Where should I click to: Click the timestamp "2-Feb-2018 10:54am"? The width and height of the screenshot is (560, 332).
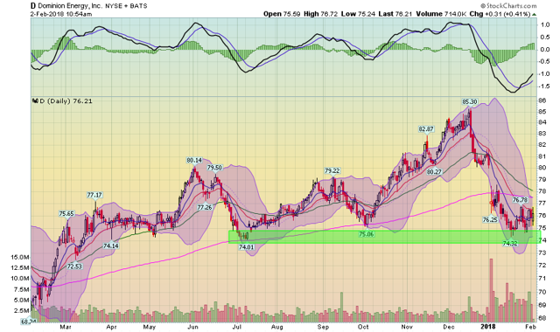[x=61, y=14]
